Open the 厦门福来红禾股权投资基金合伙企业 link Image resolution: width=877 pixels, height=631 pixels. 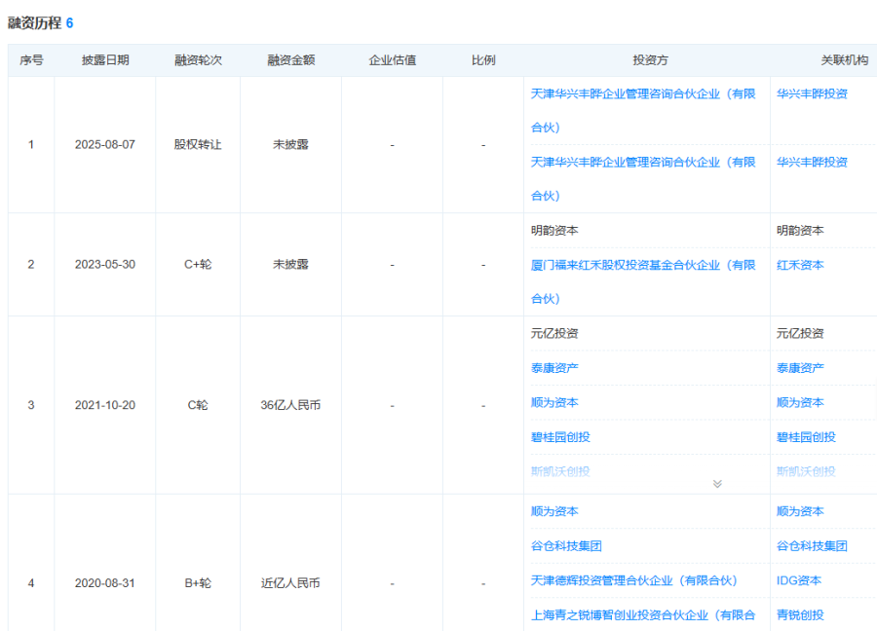tap(643, 281)
